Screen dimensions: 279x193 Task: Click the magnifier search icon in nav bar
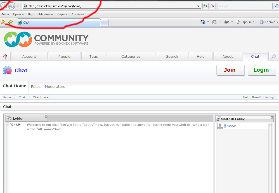pyautogui.click(x=273, y=57)
